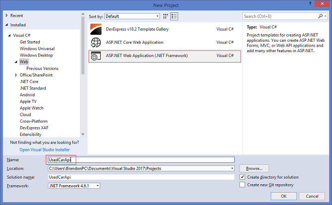
Task: Open the dialog help question mark
Action: coord(310,3)
